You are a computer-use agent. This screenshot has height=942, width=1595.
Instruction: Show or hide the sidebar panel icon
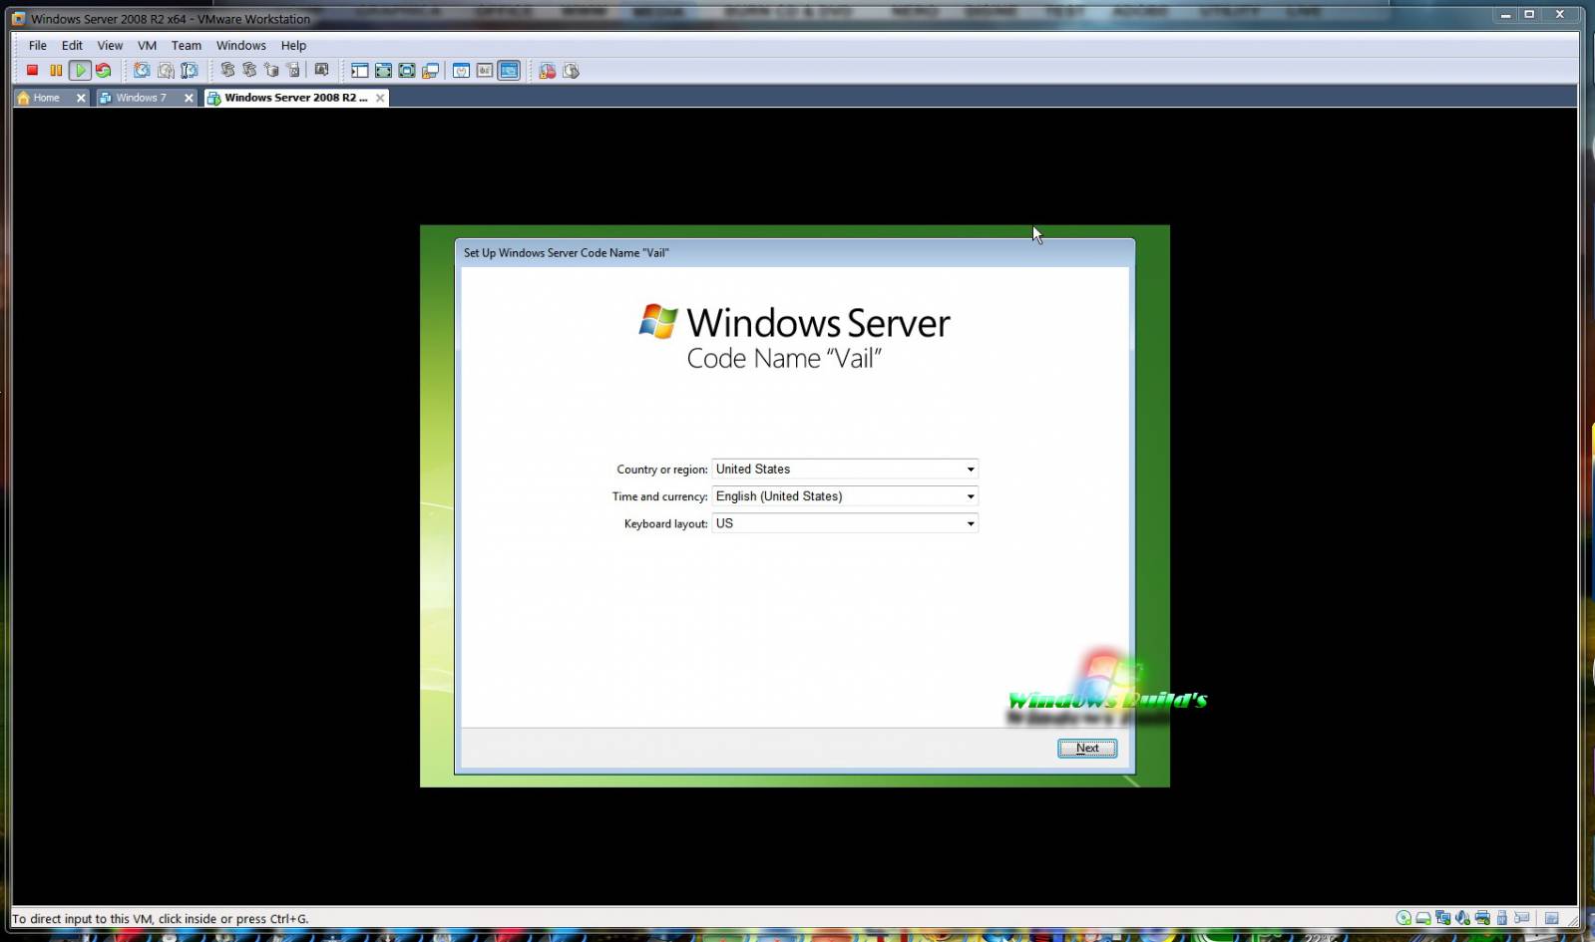coord(359,71)
